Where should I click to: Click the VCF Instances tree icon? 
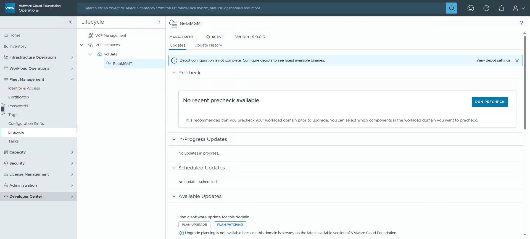pyautogui.click(x=91, y=45)
